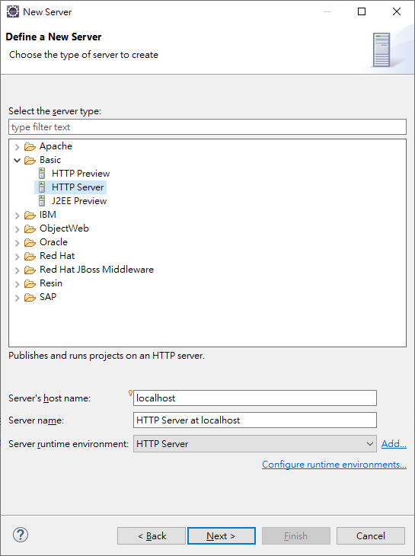
Task: Open the help question mark icon
Action: coord(21,535)
